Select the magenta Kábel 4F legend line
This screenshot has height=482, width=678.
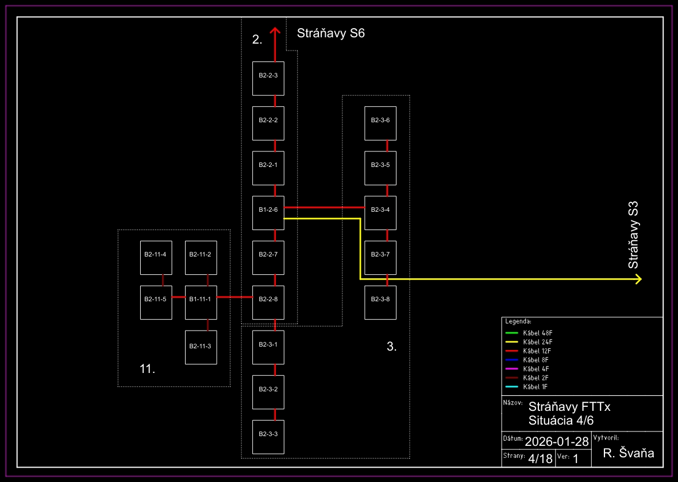[x=513, y=368]
